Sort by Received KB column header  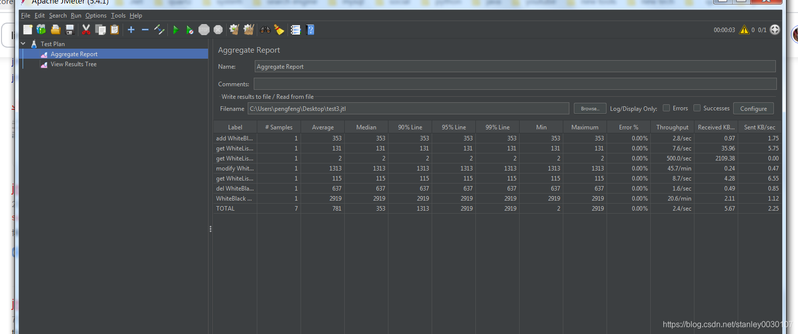pos(716,127)
